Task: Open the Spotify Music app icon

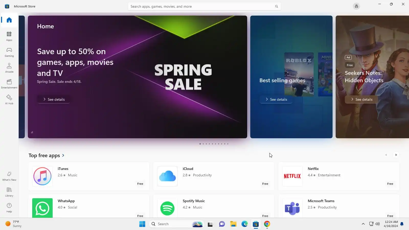Action: click(167, 208)
